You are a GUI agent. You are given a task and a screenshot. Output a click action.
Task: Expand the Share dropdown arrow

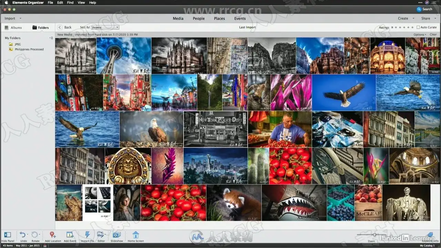click(x=434, y=19)
